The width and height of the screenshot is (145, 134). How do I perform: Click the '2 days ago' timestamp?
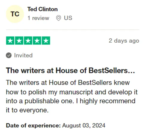tap(124, 41)
